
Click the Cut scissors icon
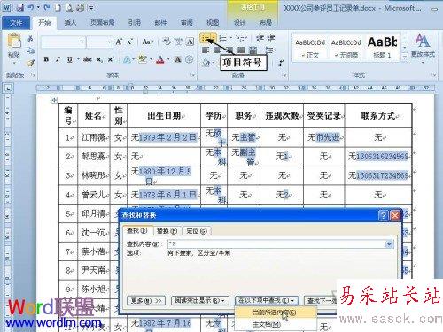pos(30,38)
